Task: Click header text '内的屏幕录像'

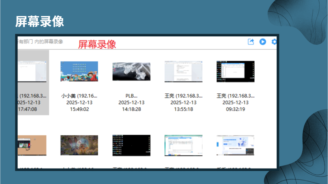Action: (x=49, y=41)
